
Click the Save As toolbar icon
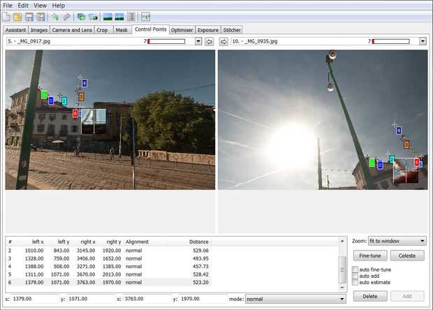coord(41,17)
